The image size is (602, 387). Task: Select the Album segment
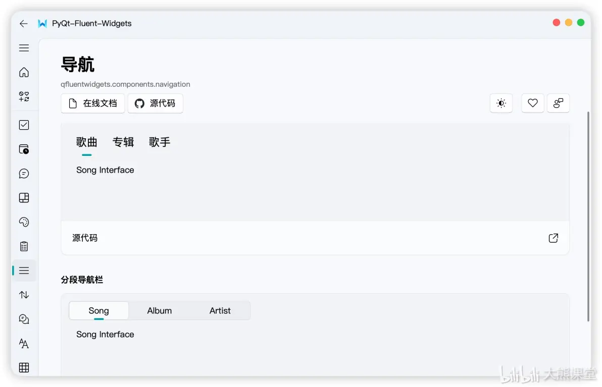click(159, 311)
